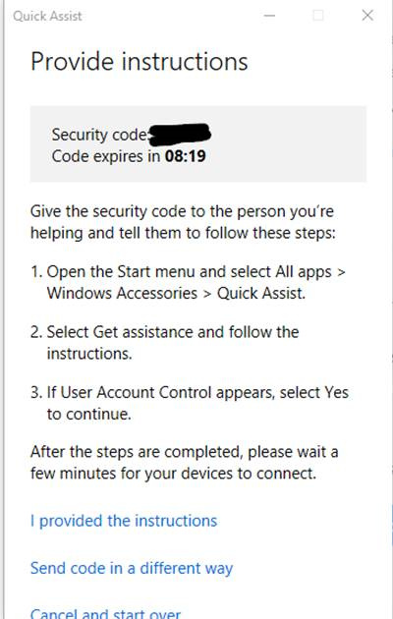Click the 08:19 expiry countdown timer

[x=186, y=156]
